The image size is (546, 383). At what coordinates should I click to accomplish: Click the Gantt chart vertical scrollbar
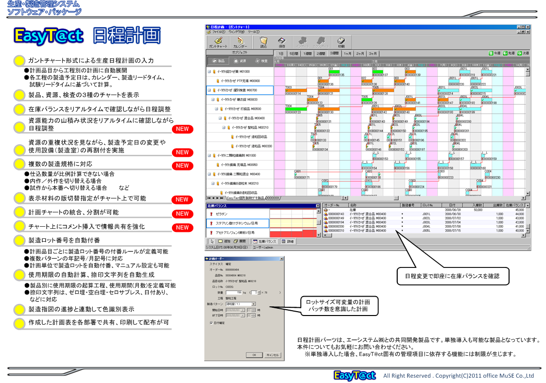pos(528,132)
